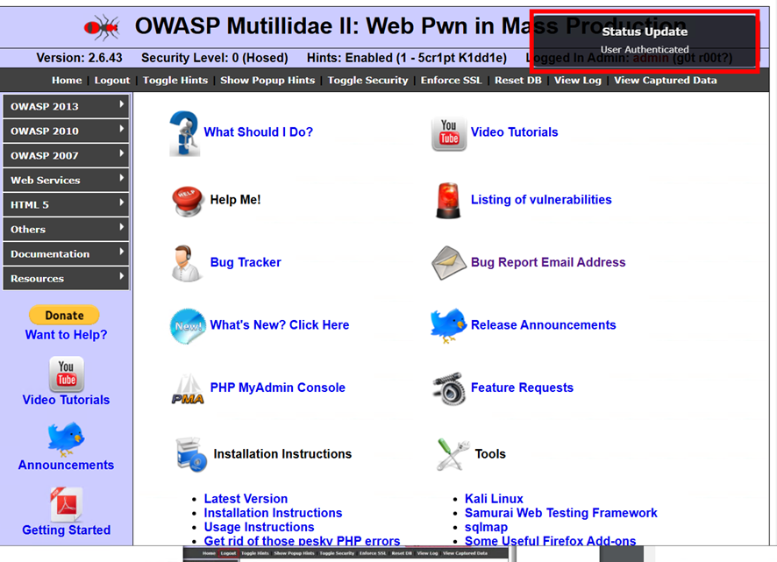Open the Kali Linux link
Image resolution: width=777 pixels, height=562 pixels.
point(494,499)
